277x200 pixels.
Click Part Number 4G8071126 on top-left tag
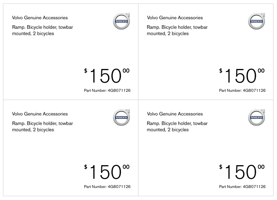[107, 91]
